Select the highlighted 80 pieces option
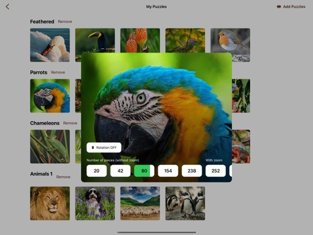The width and height of the screenshot is (313, 235). point(144,171)
